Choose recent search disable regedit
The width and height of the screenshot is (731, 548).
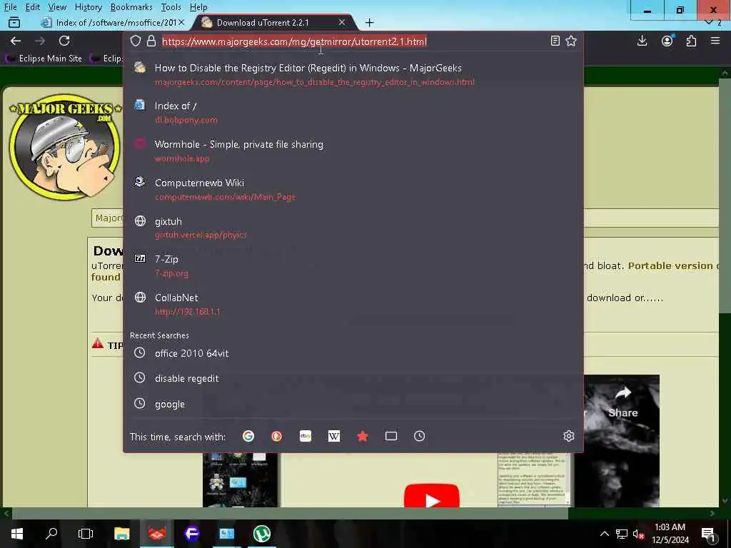point(353,378)
